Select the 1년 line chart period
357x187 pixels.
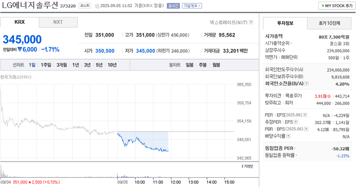[x=75, y=65]
